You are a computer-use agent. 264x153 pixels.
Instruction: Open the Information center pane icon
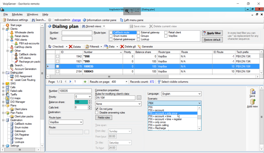(x=85, y=20)
